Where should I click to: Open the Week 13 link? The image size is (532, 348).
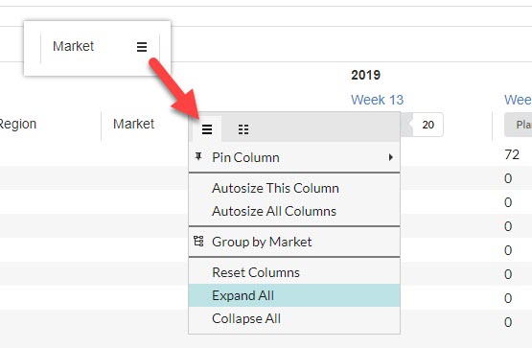coord(377,100)
